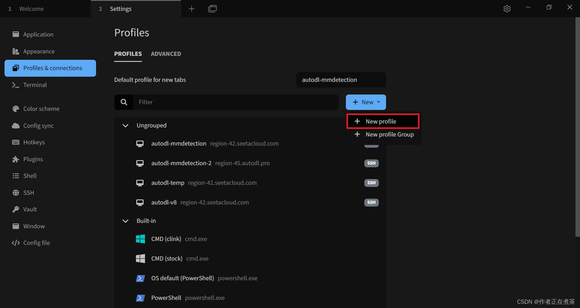Select the PowerShell powershell.exe profile

pyautogui.click(x=250, y=298)
